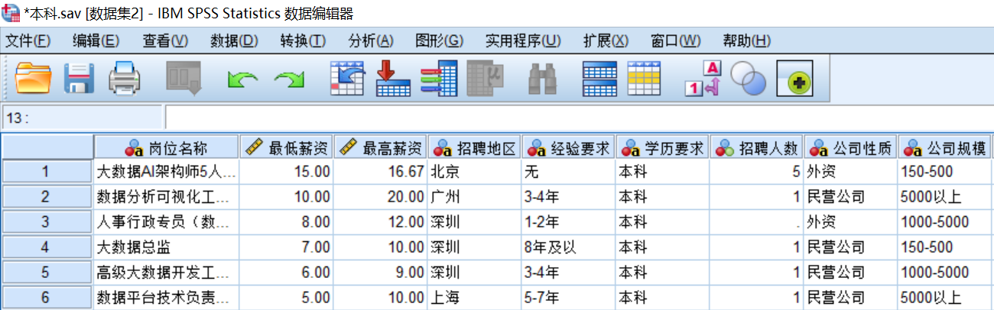Open the 编辑(E) menu
The height and width of the screenshot is (310, 994).
96,40
